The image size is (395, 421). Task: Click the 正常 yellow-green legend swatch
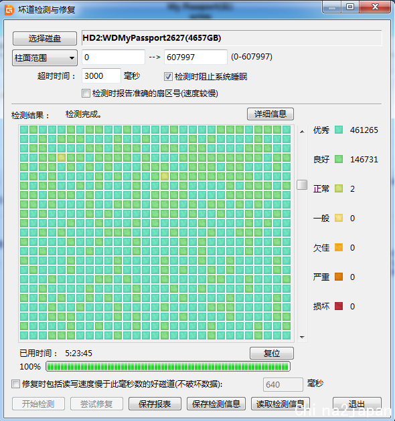click(339, 188)
